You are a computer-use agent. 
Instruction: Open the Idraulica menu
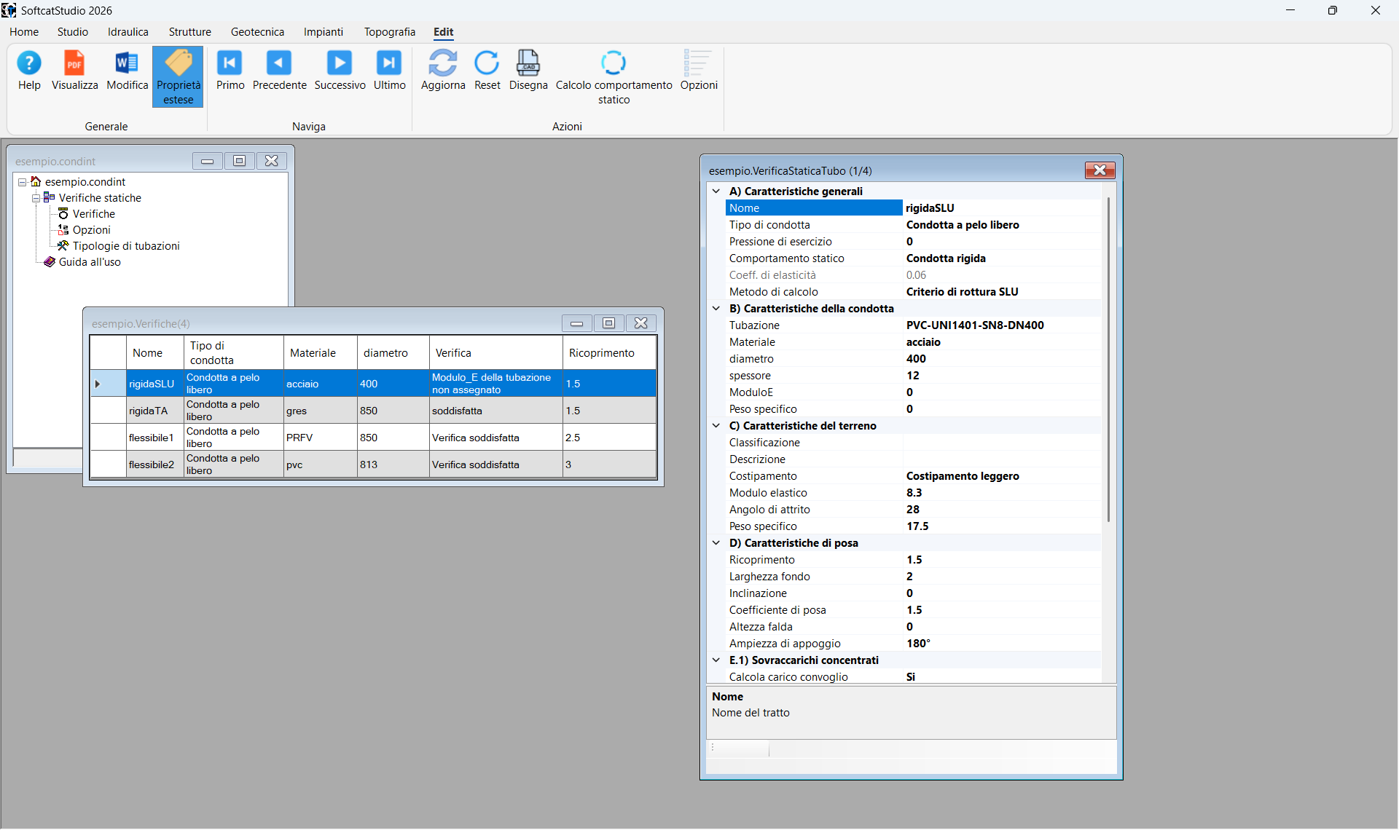[128, 32]
